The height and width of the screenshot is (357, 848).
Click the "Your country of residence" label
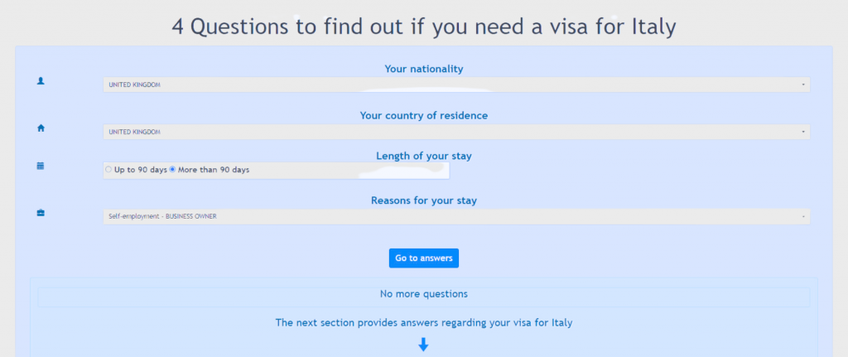point(423,116)
